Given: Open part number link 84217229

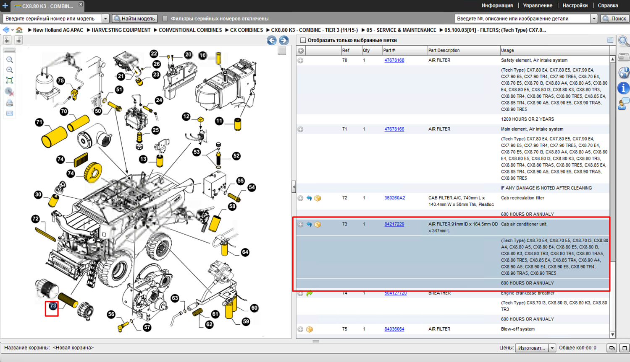Looking at the screenshot, I should coord(394,224).
